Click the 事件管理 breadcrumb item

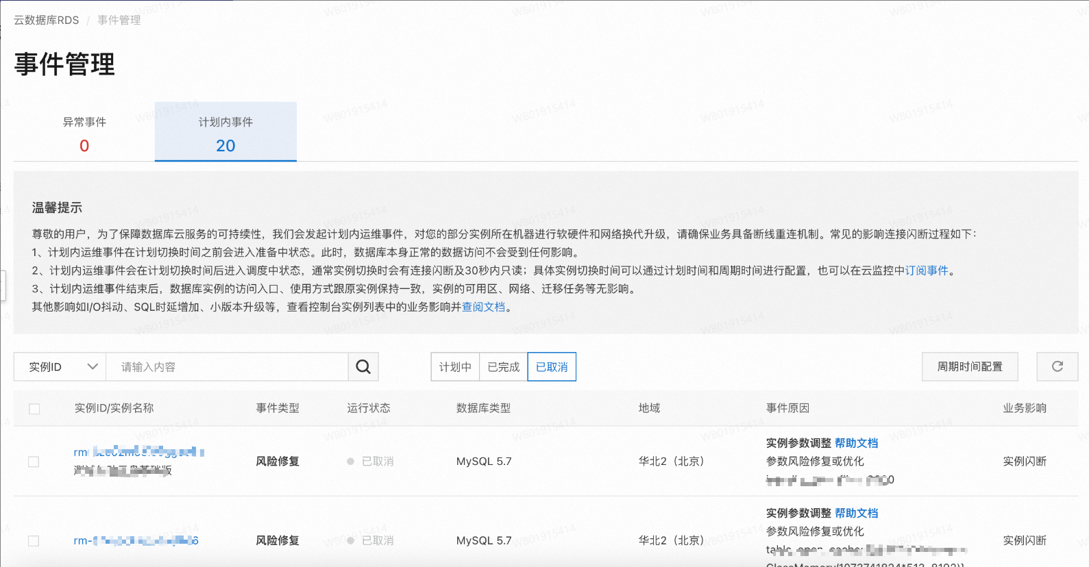119,21
